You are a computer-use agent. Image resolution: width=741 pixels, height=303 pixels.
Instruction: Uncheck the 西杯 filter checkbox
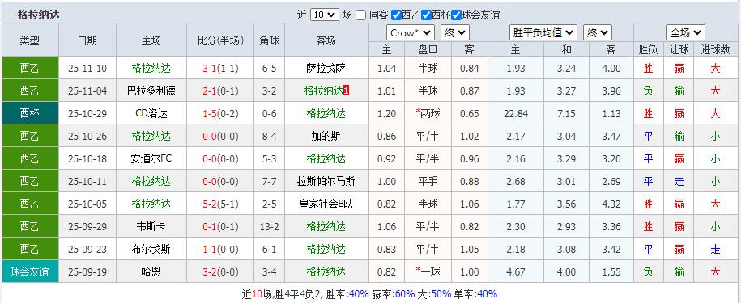[426, 15]
